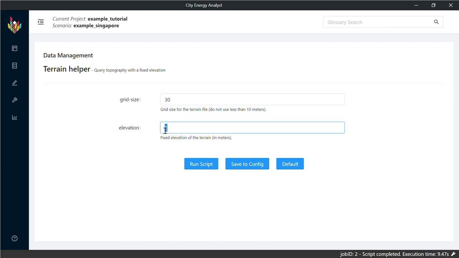Image resolution: width=459 pixels, height=258 pixels.
Task: Open the help question mark icon
Action: (x=15, y=238)
